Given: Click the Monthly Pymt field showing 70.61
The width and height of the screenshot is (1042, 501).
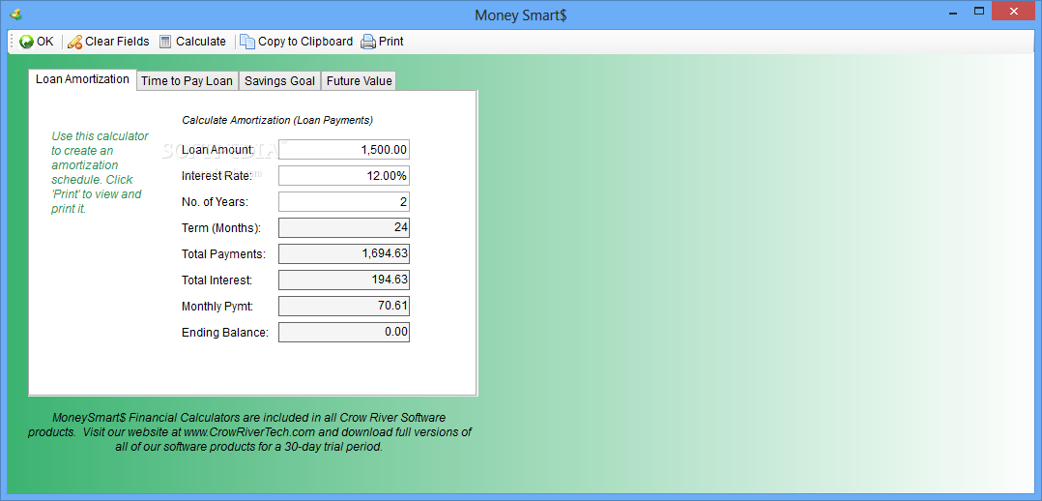Looking at the screenshot, I should coord(343,306).
